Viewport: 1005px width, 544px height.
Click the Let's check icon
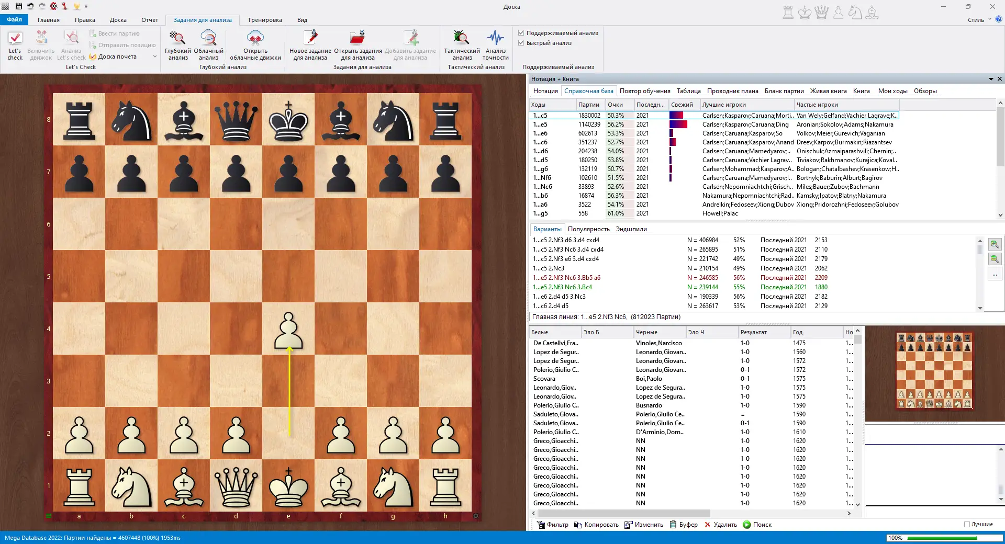coord(15,38)
